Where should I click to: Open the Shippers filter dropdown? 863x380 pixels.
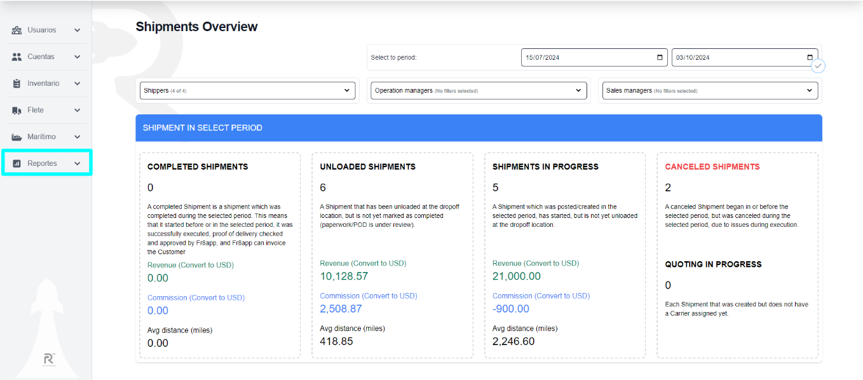pos(247,90)
